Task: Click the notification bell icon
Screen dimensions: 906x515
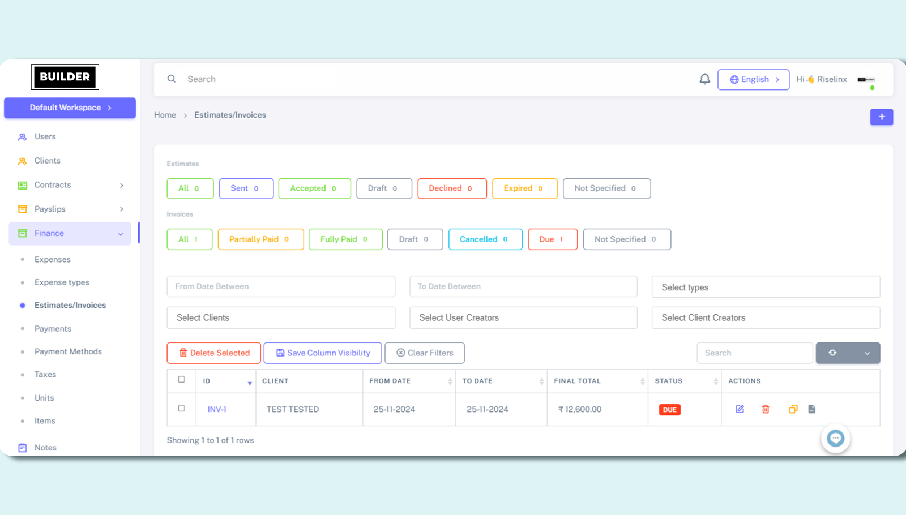Action: click(x=704, y=79)
